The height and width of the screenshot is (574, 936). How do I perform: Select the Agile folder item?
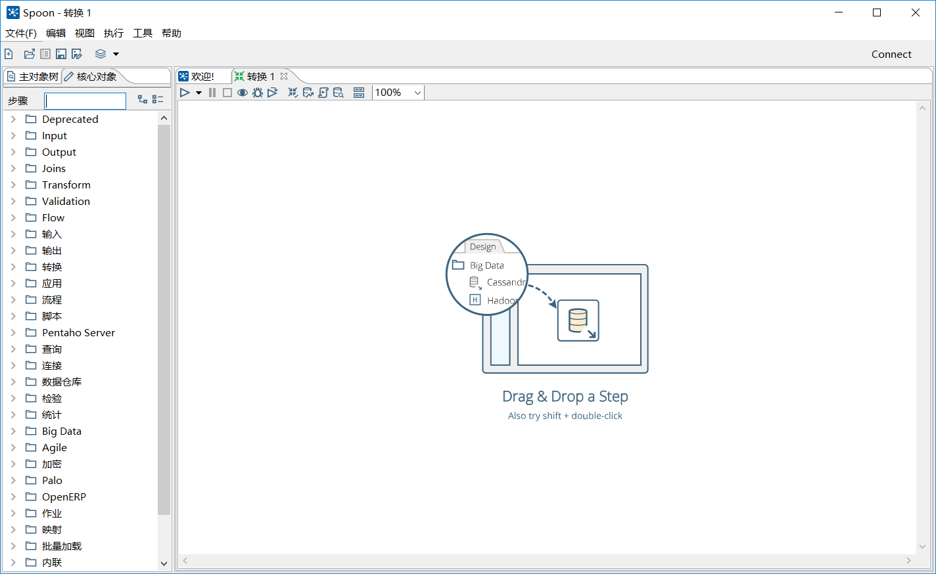(55, 448)
